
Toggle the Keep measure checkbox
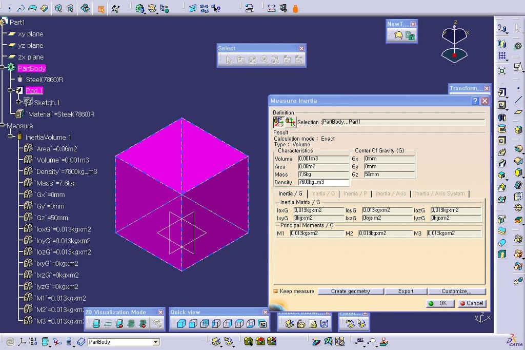click(276, 291)
